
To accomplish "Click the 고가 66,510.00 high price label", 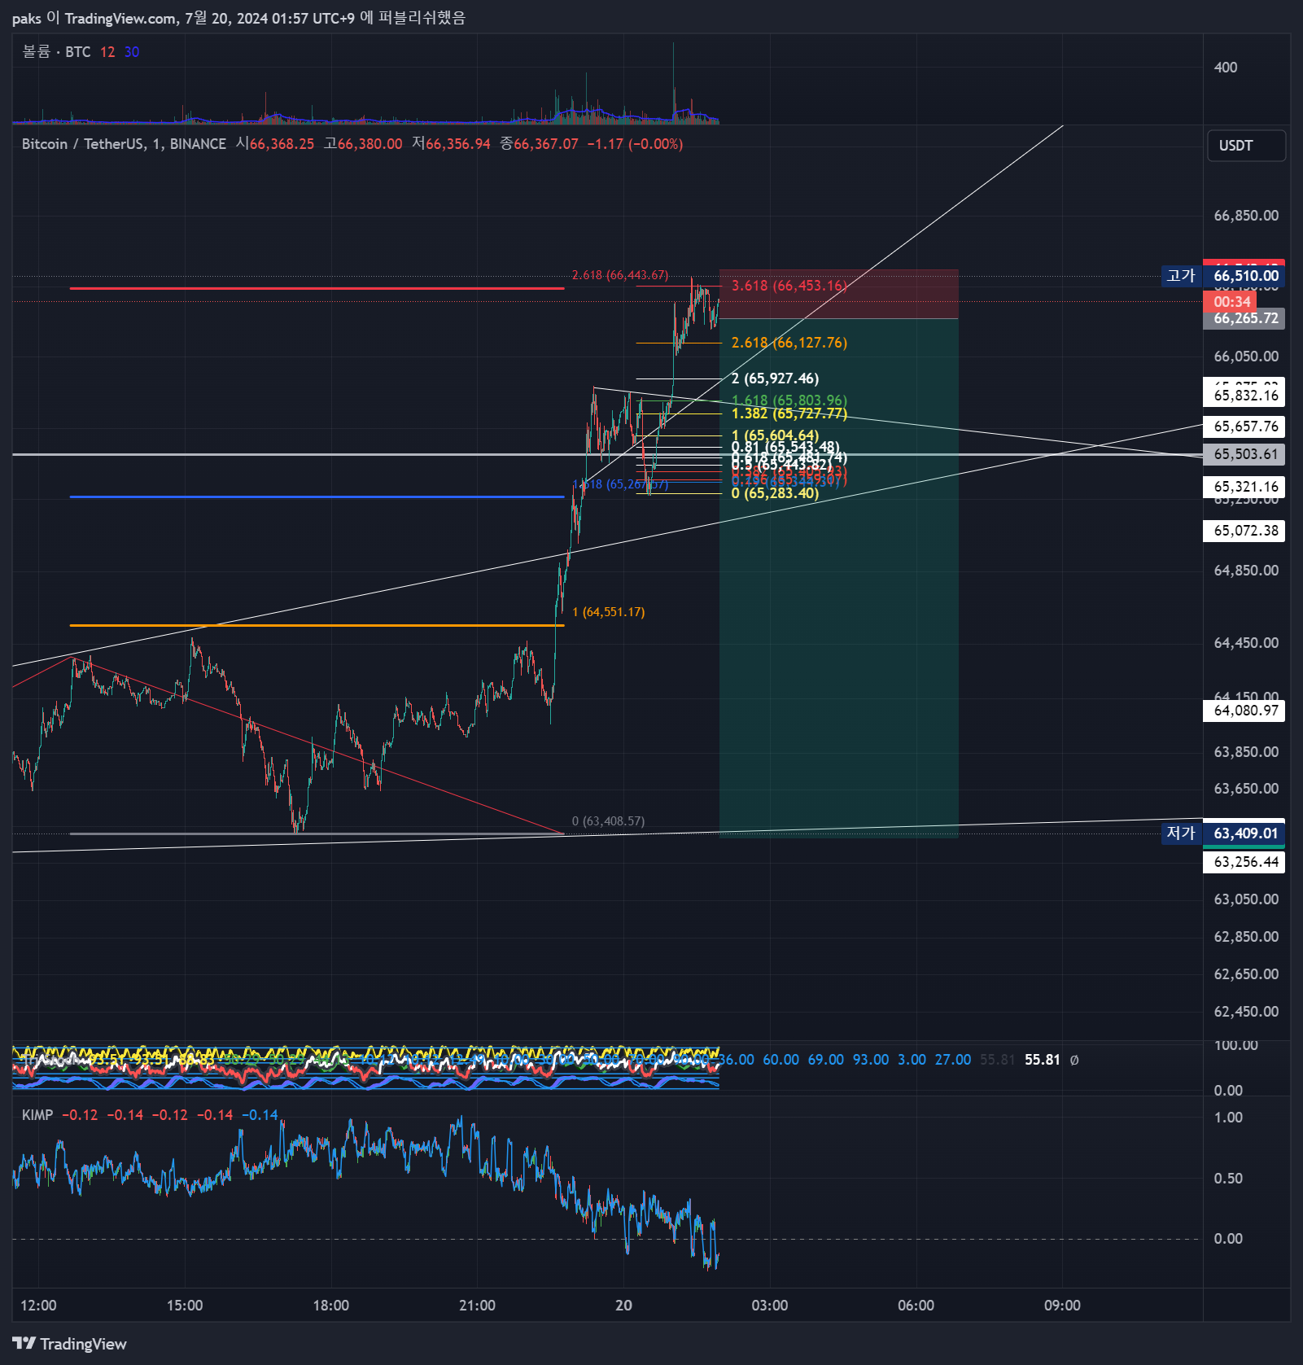I will (1223, 276).
